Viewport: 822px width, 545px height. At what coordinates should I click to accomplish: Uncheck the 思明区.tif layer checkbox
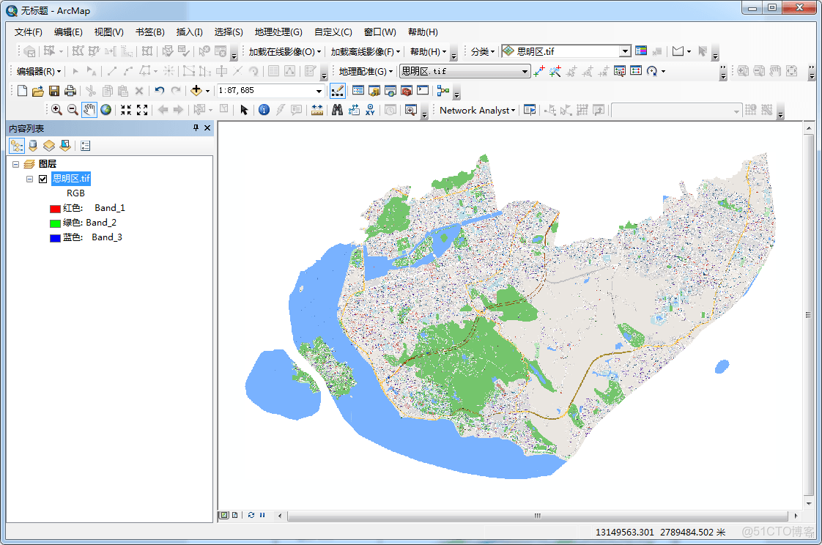pyautogui.click(x=42, y=179)
